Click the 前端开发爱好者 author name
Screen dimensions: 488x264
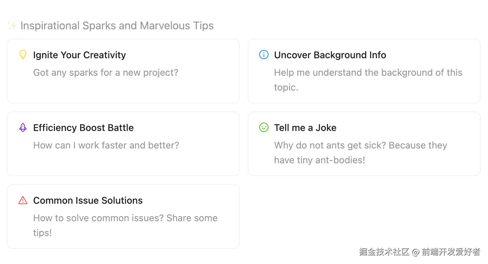tap(451, 252)
